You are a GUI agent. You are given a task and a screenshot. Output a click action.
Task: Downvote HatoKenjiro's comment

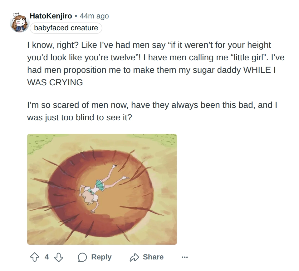(x=59, y=257)
